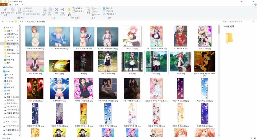Open 히스토리 (History) in the ribbon

pyautogui.click(x=96, y=14)
